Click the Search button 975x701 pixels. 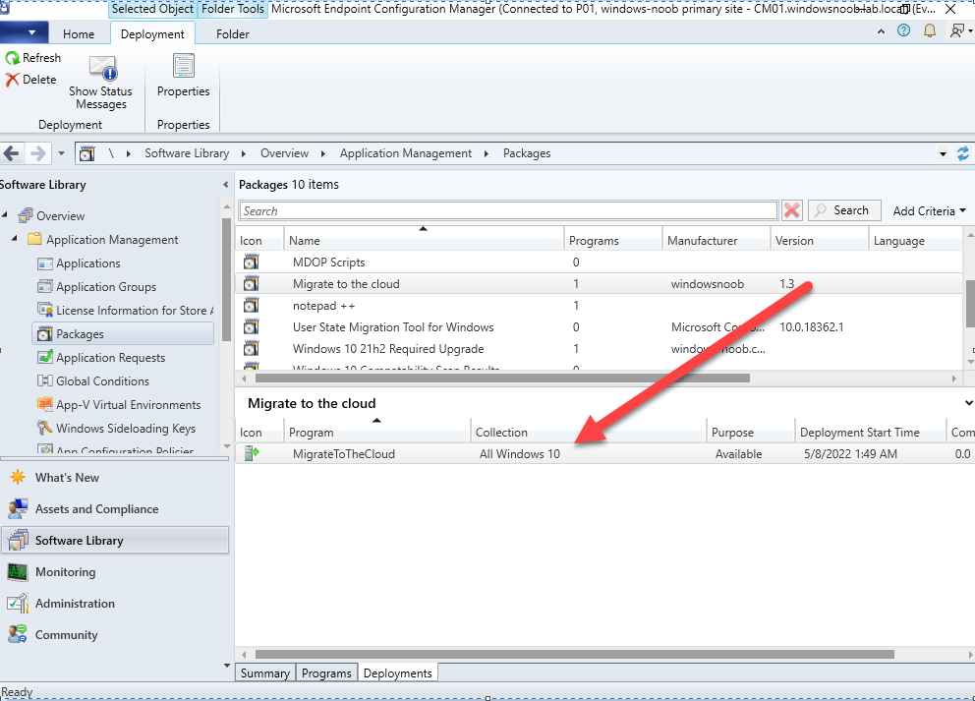pos(844,210)
